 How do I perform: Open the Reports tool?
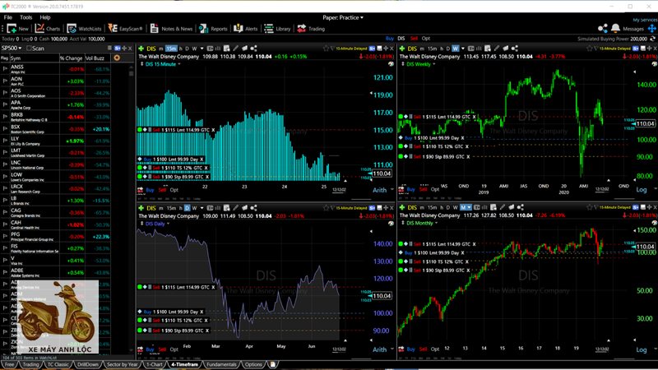213,29
